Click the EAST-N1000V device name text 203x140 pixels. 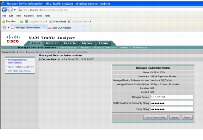point(158,72)
